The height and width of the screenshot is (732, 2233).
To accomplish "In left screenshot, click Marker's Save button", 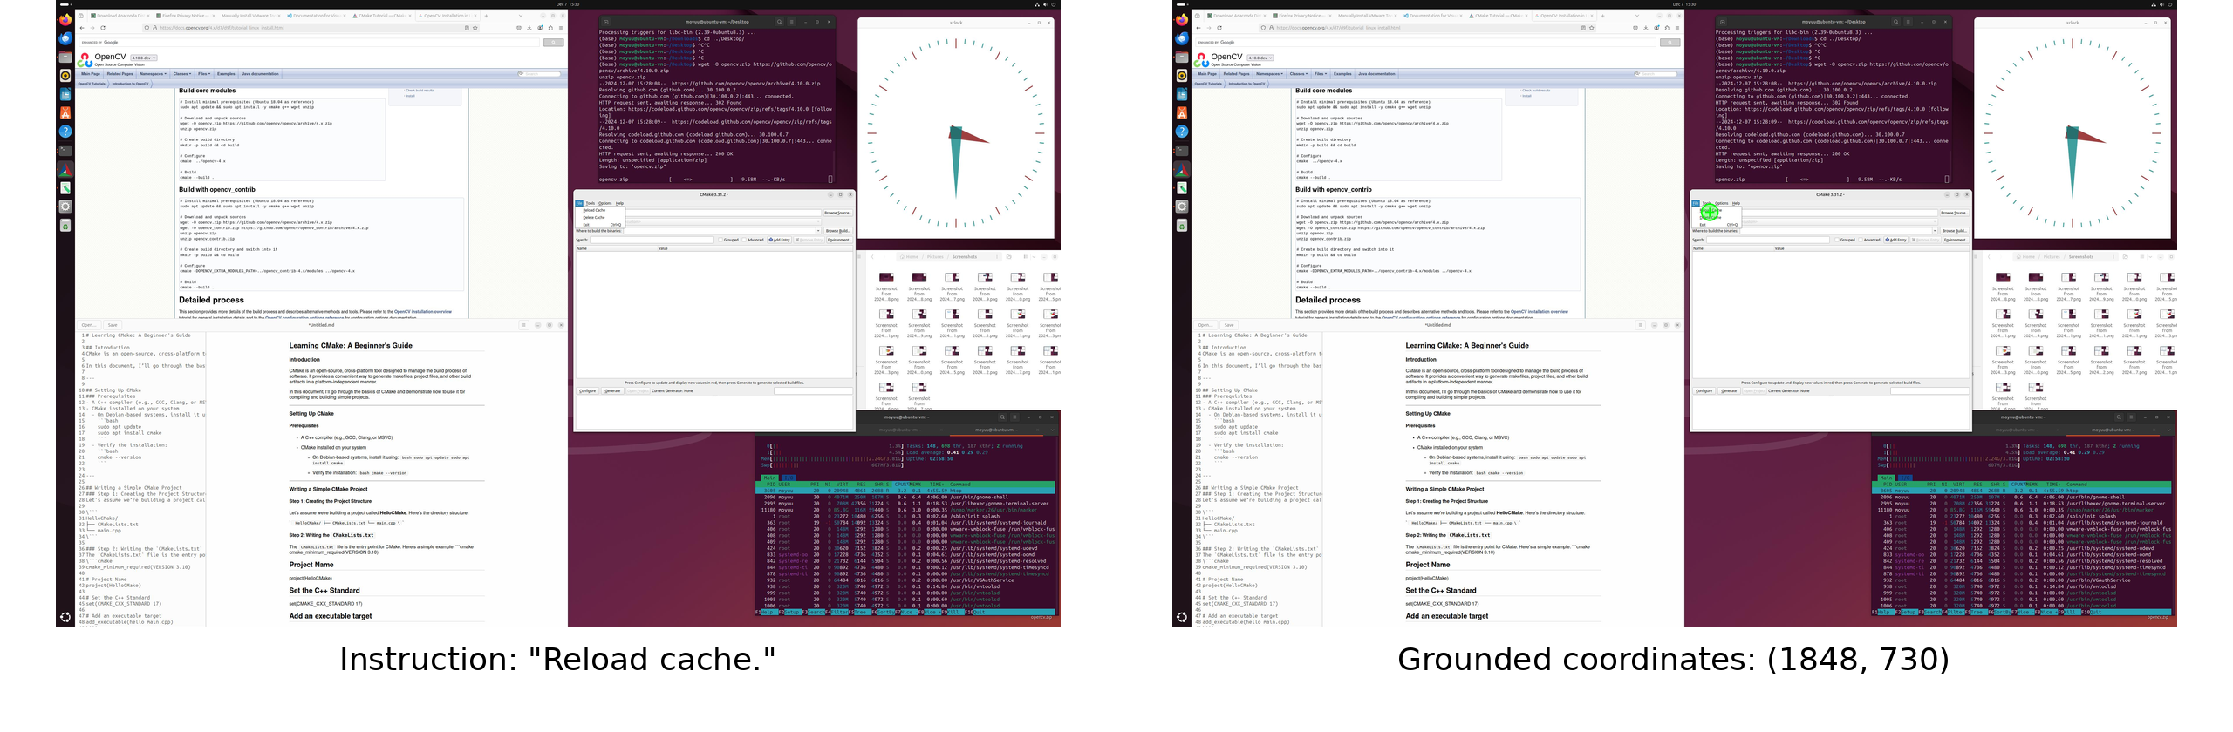I will click(113, 325).
